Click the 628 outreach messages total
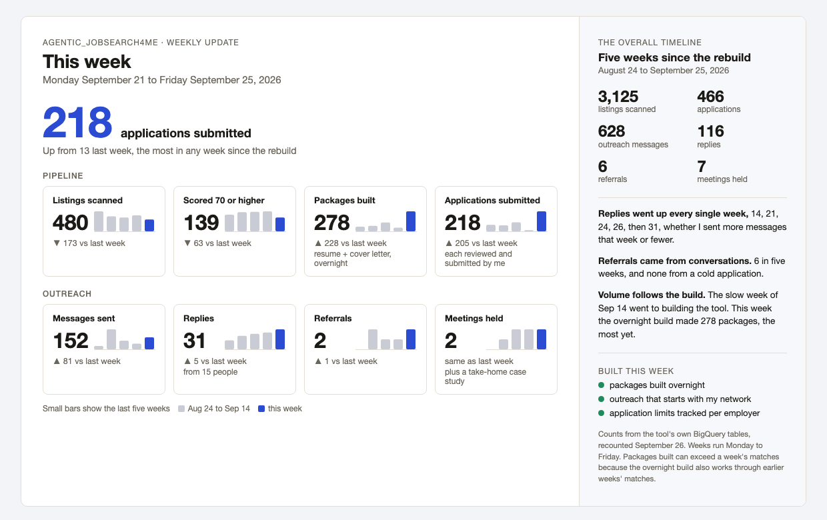827x520 pixels. [612, 131]
